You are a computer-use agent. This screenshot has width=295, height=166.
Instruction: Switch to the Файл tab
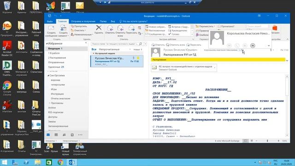click(x=50, y=21)
